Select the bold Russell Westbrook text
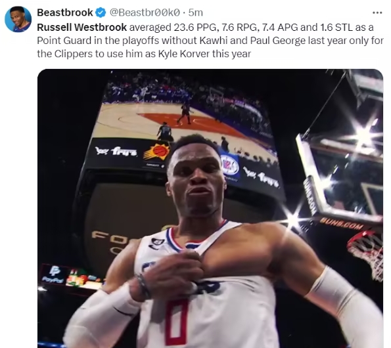391x348 pixels. (81, 27)
